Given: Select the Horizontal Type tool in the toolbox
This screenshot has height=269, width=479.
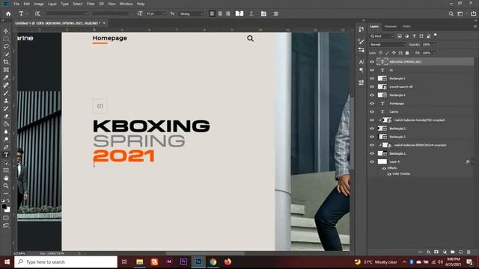Looking at the screenshot, I should click(6, 155).
